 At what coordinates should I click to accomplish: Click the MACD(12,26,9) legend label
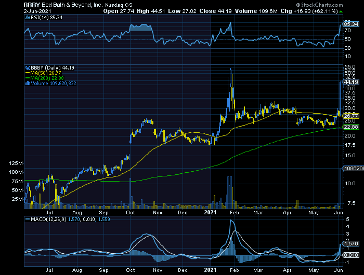[x=48, y=219]
